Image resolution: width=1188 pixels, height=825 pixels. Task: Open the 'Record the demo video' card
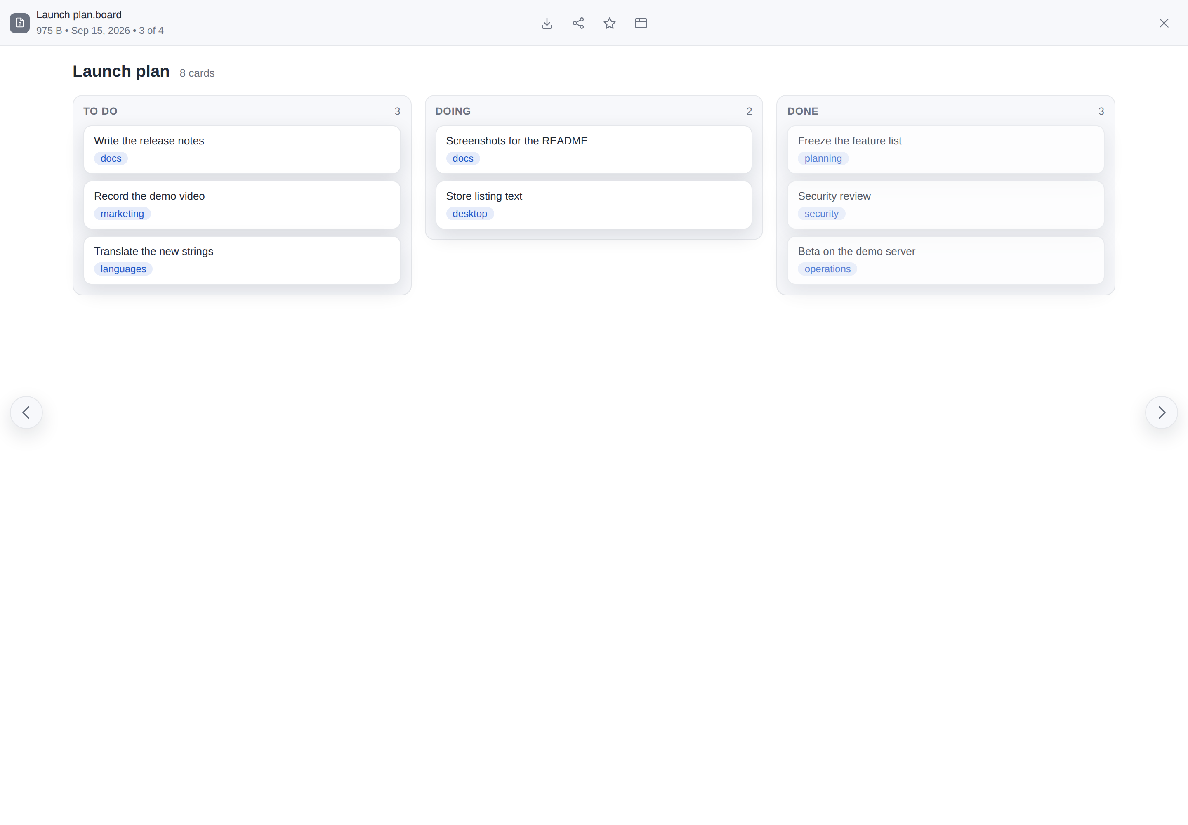(242, 205)
